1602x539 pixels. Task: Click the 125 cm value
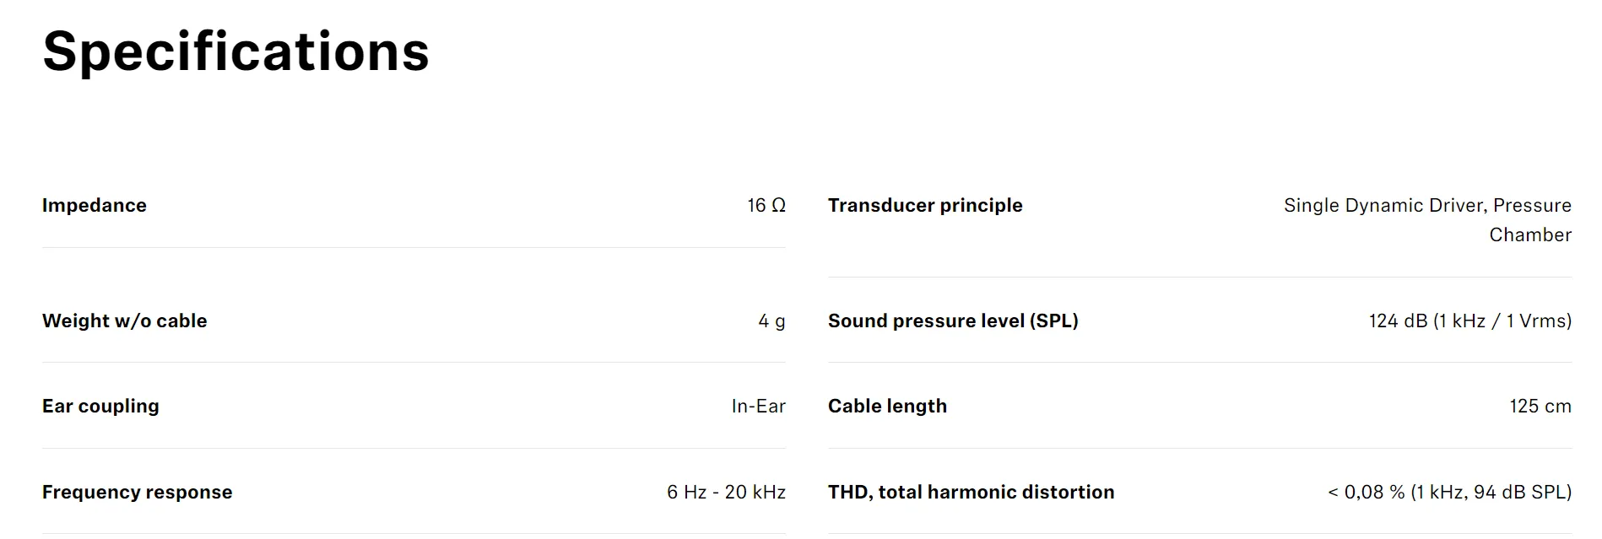point(1540,406)
